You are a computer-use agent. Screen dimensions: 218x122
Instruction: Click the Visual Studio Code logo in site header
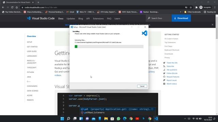pyautogui.click(x=29, y=18)
